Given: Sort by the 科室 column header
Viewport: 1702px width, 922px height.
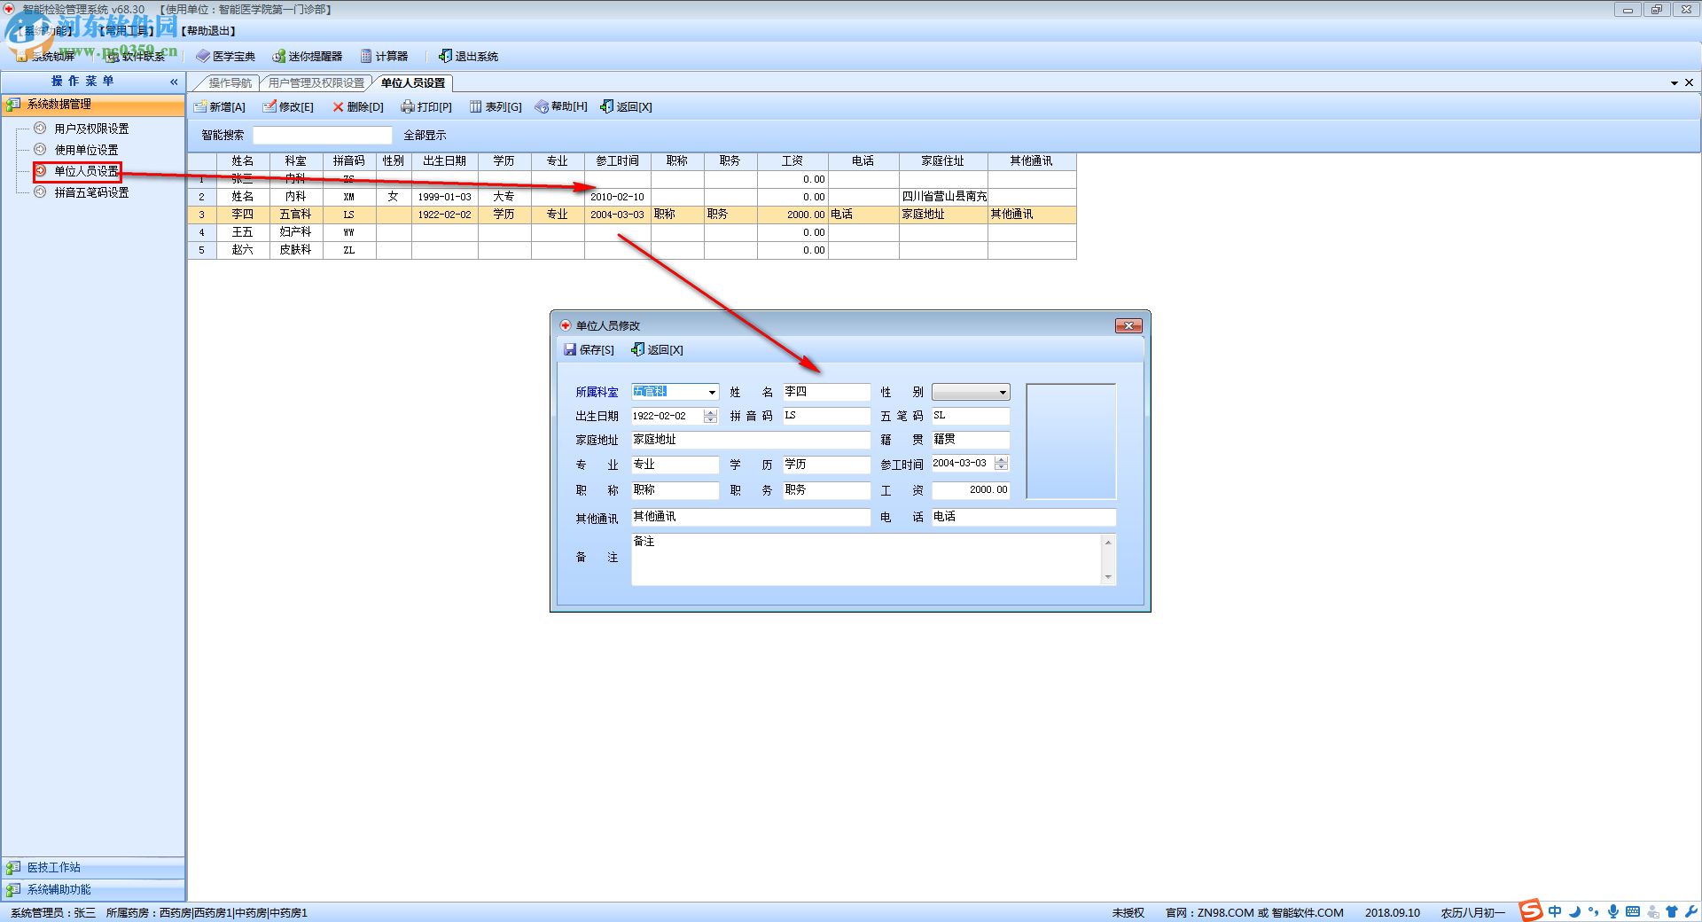Looking at the screenshot, I should (296, 161).
